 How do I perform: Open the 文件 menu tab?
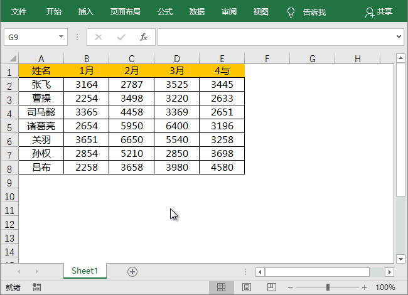pos(19,12)
